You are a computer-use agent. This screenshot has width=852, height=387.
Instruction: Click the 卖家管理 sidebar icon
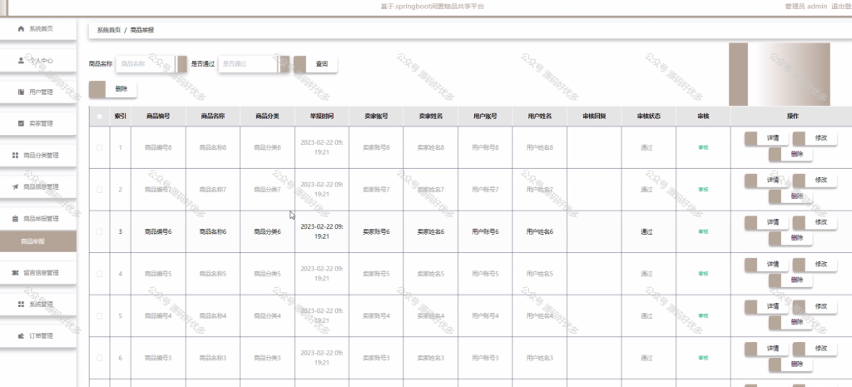(21, 123)
